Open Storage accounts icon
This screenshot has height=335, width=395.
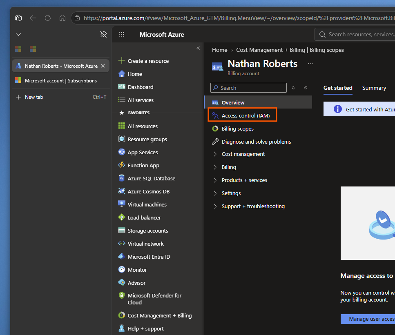point(122,231)
